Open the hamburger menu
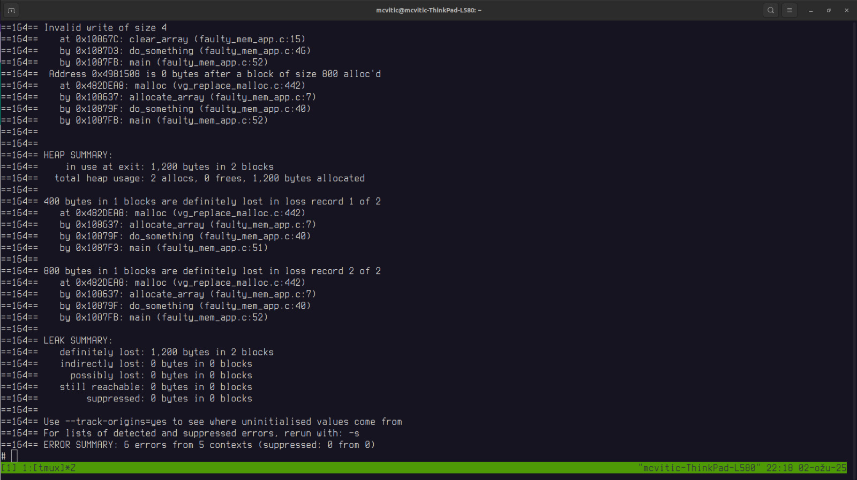Screen dimensions: 857x480 tap(790, 10)
